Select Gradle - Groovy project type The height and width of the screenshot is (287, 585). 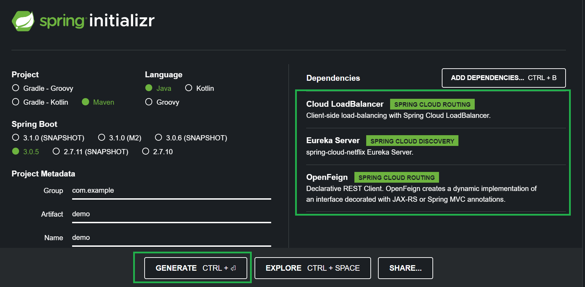coord(16,88)
